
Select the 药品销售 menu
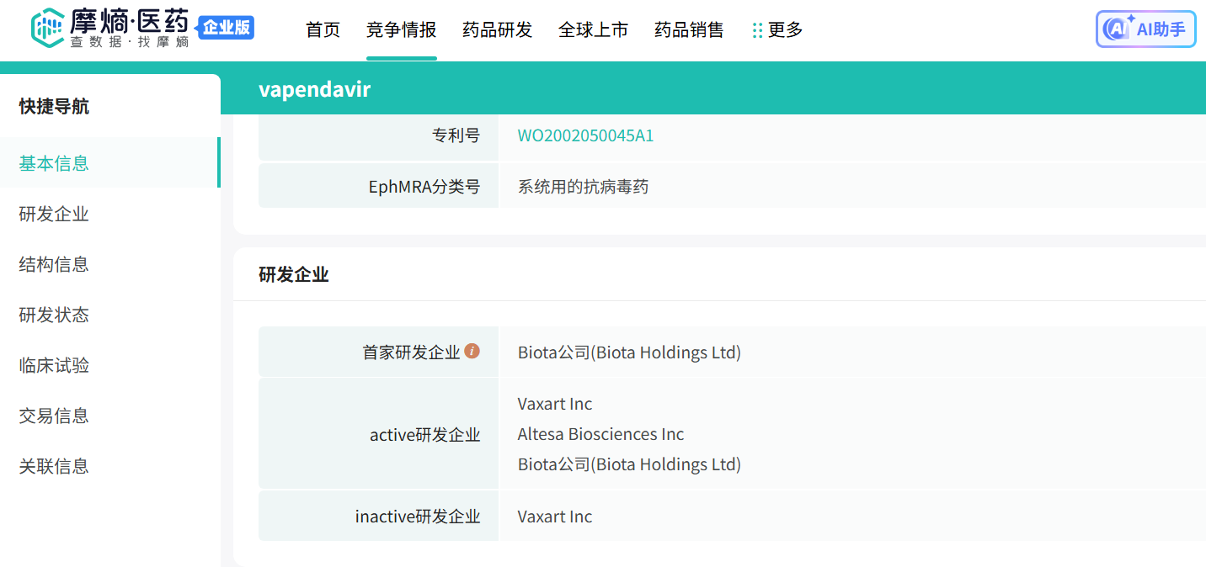point(689,30)
